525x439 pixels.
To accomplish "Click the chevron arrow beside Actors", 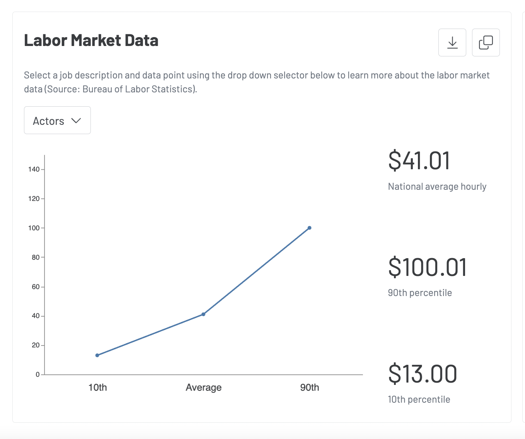I will coord(76,121).
